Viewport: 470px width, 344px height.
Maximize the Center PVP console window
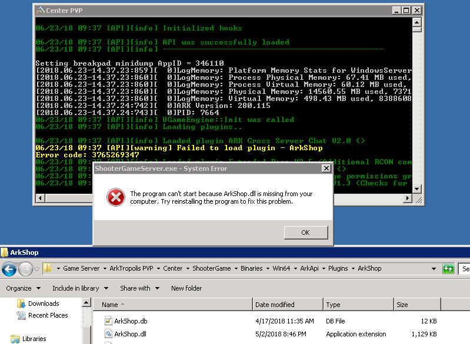406,11
